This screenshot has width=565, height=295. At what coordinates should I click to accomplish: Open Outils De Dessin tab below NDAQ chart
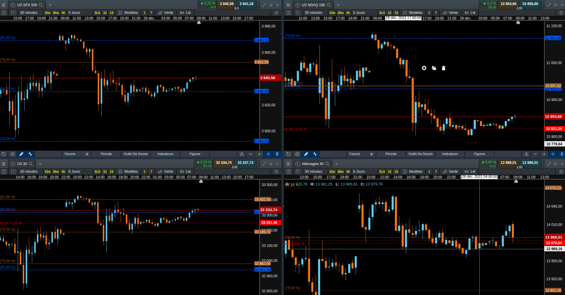click(x=420, y=154)
